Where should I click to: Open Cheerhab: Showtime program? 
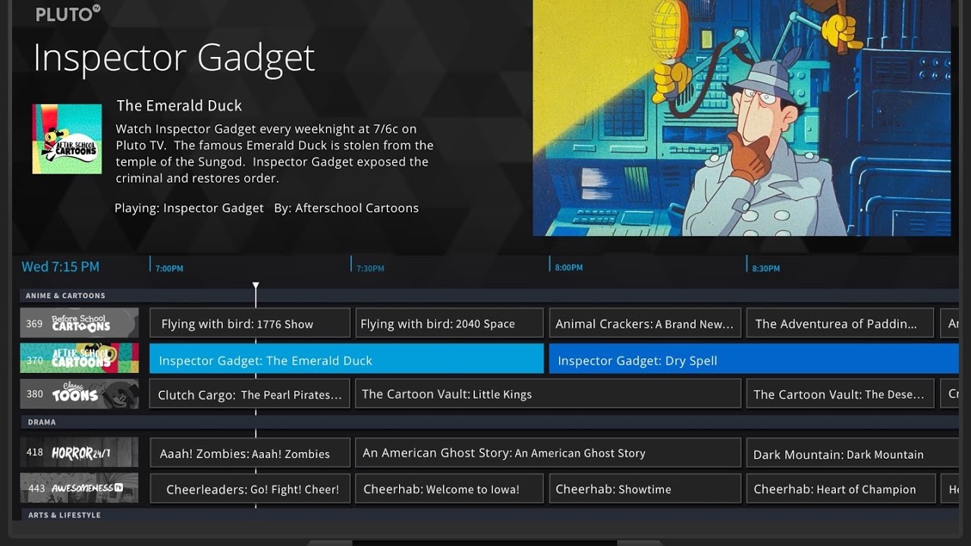(x=645, y=488)
